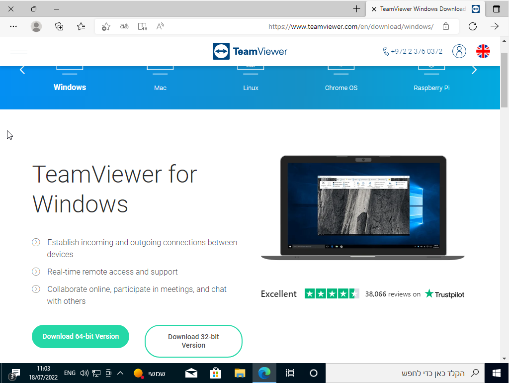Click the page vertical scrollbar thumb
The width and height of the screenshot is (509, 383).
pos(504,80)
